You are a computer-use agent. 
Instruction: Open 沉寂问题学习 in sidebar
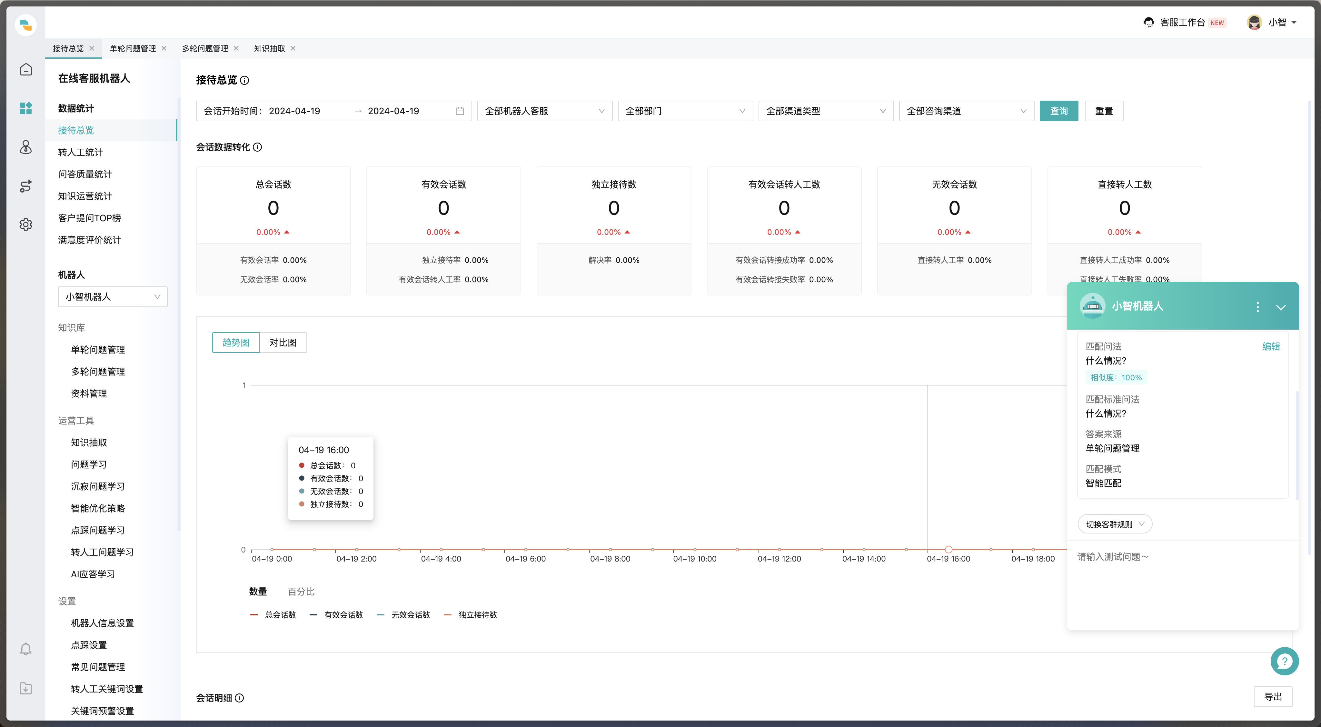(x=98, y=486)
